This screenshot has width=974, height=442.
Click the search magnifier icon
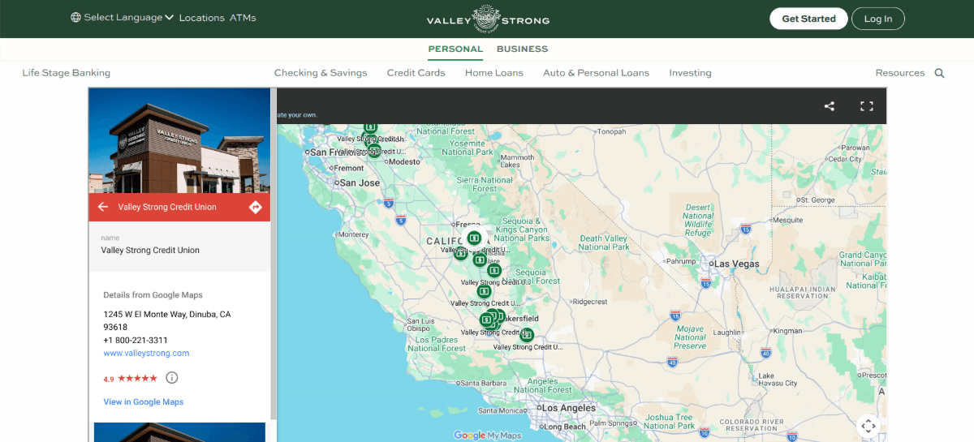point(940,73)
